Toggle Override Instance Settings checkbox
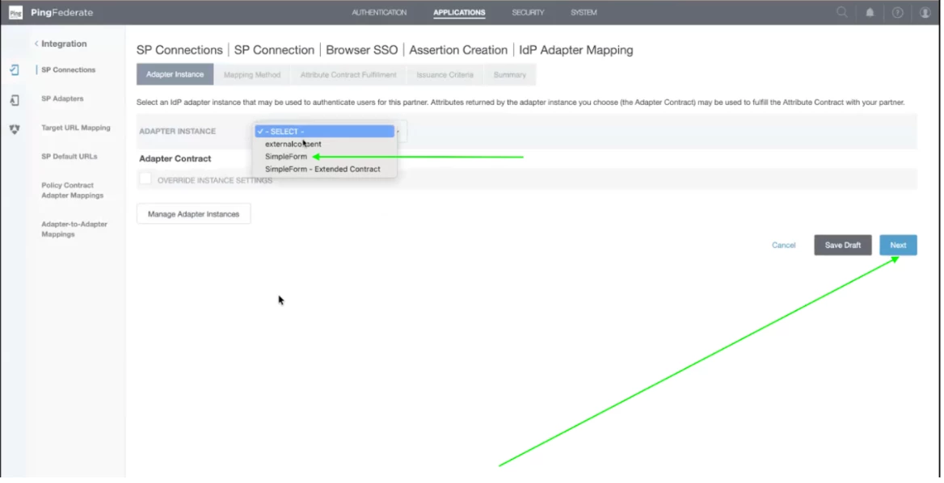Viewport: 944px width, 483px height. [x=145, y=178]
